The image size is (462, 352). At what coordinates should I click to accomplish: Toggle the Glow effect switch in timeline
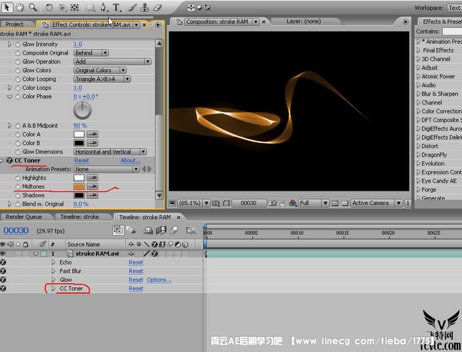coord(3,280)
